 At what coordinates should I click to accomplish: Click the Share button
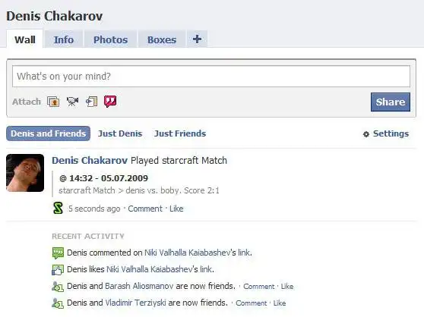click(391, 102)
